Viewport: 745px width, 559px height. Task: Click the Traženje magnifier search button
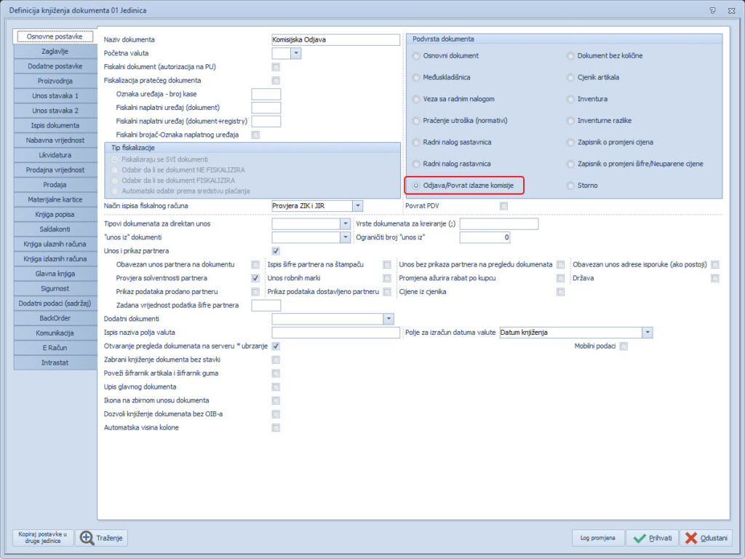102,538
